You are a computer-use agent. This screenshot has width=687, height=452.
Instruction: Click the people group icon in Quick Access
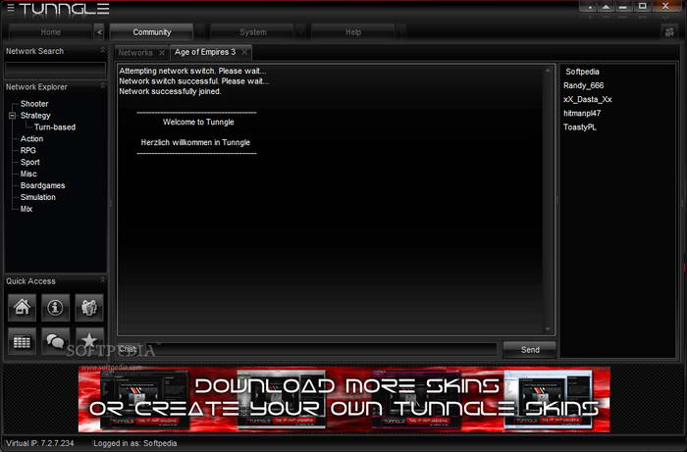tap(88, 307)
